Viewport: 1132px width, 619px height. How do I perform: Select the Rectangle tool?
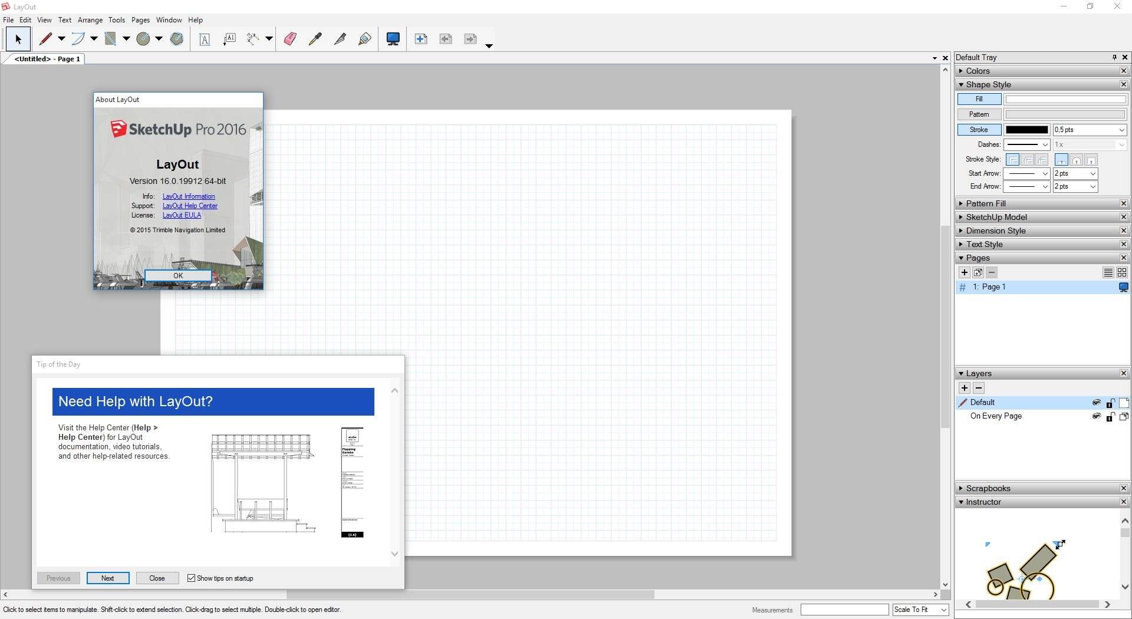pos(110,39)
